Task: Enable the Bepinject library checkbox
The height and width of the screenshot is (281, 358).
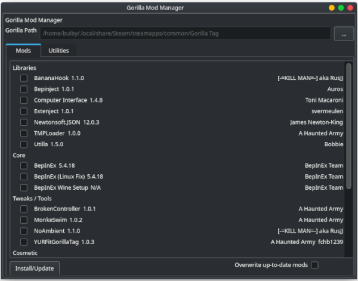Action: click(24, 89)
